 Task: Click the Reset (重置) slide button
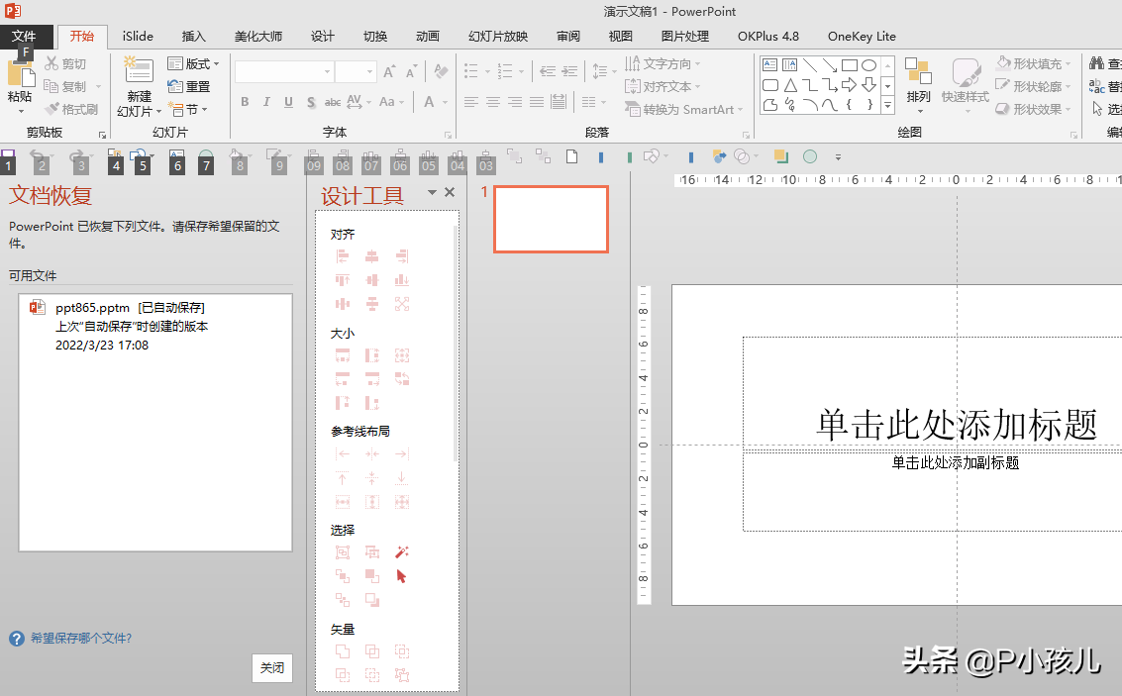(189, 86)
